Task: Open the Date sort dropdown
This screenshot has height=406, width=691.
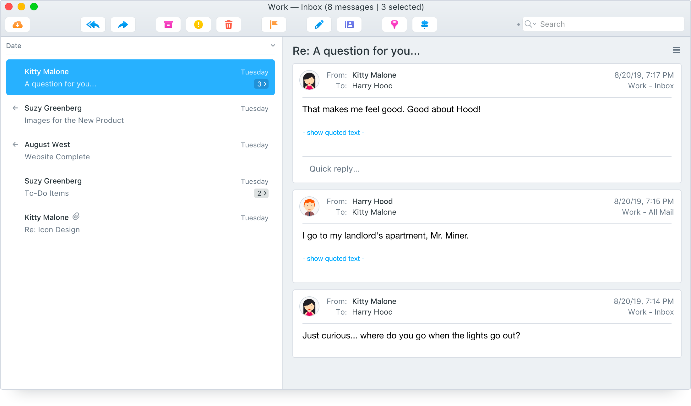Action: [273, 46]
